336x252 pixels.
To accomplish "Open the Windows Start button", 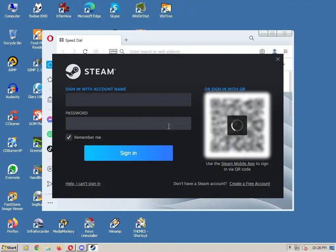I will 9,248.
